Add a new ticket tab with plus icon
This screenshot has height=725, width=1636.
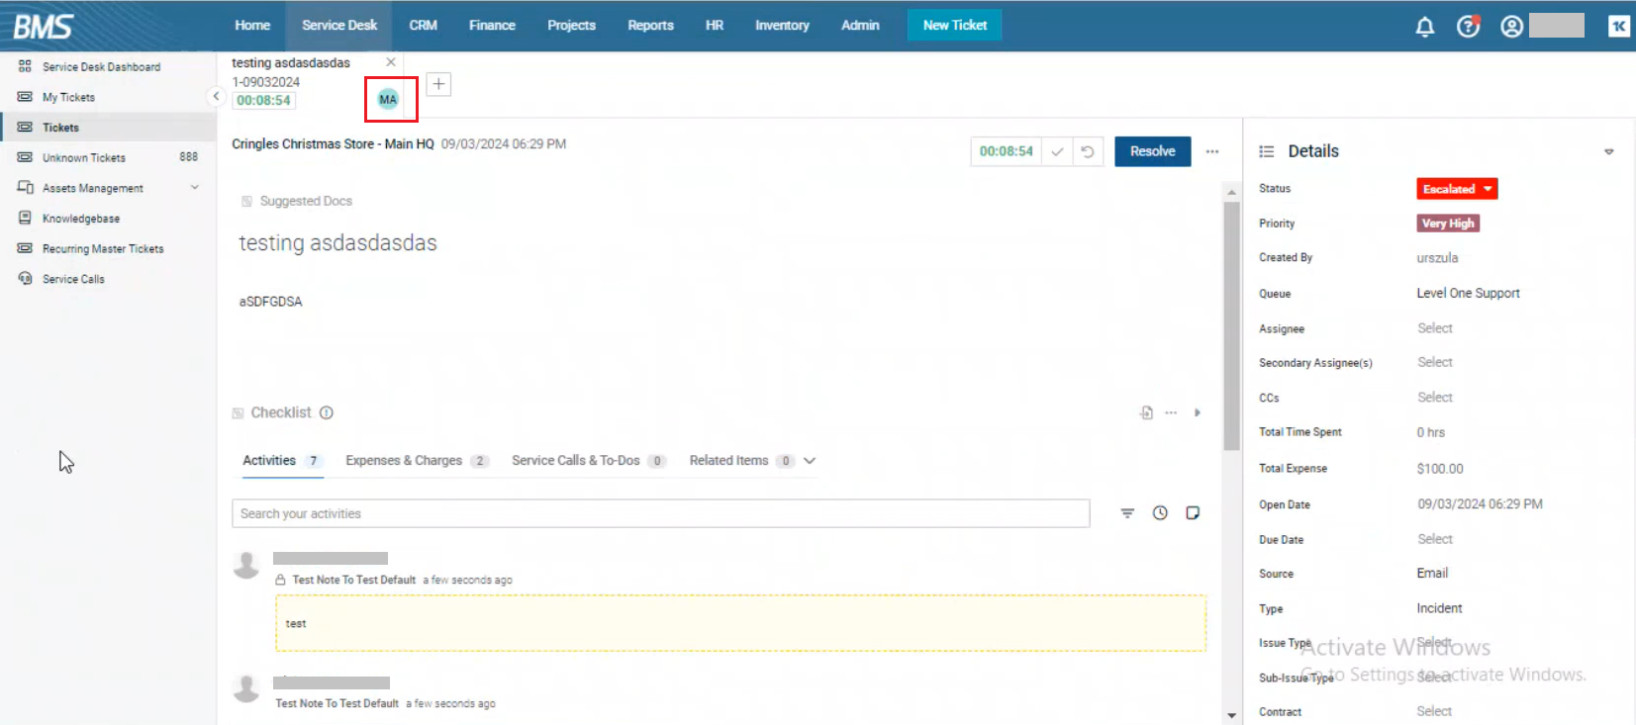pyautogui.click(x=438, y=84)
